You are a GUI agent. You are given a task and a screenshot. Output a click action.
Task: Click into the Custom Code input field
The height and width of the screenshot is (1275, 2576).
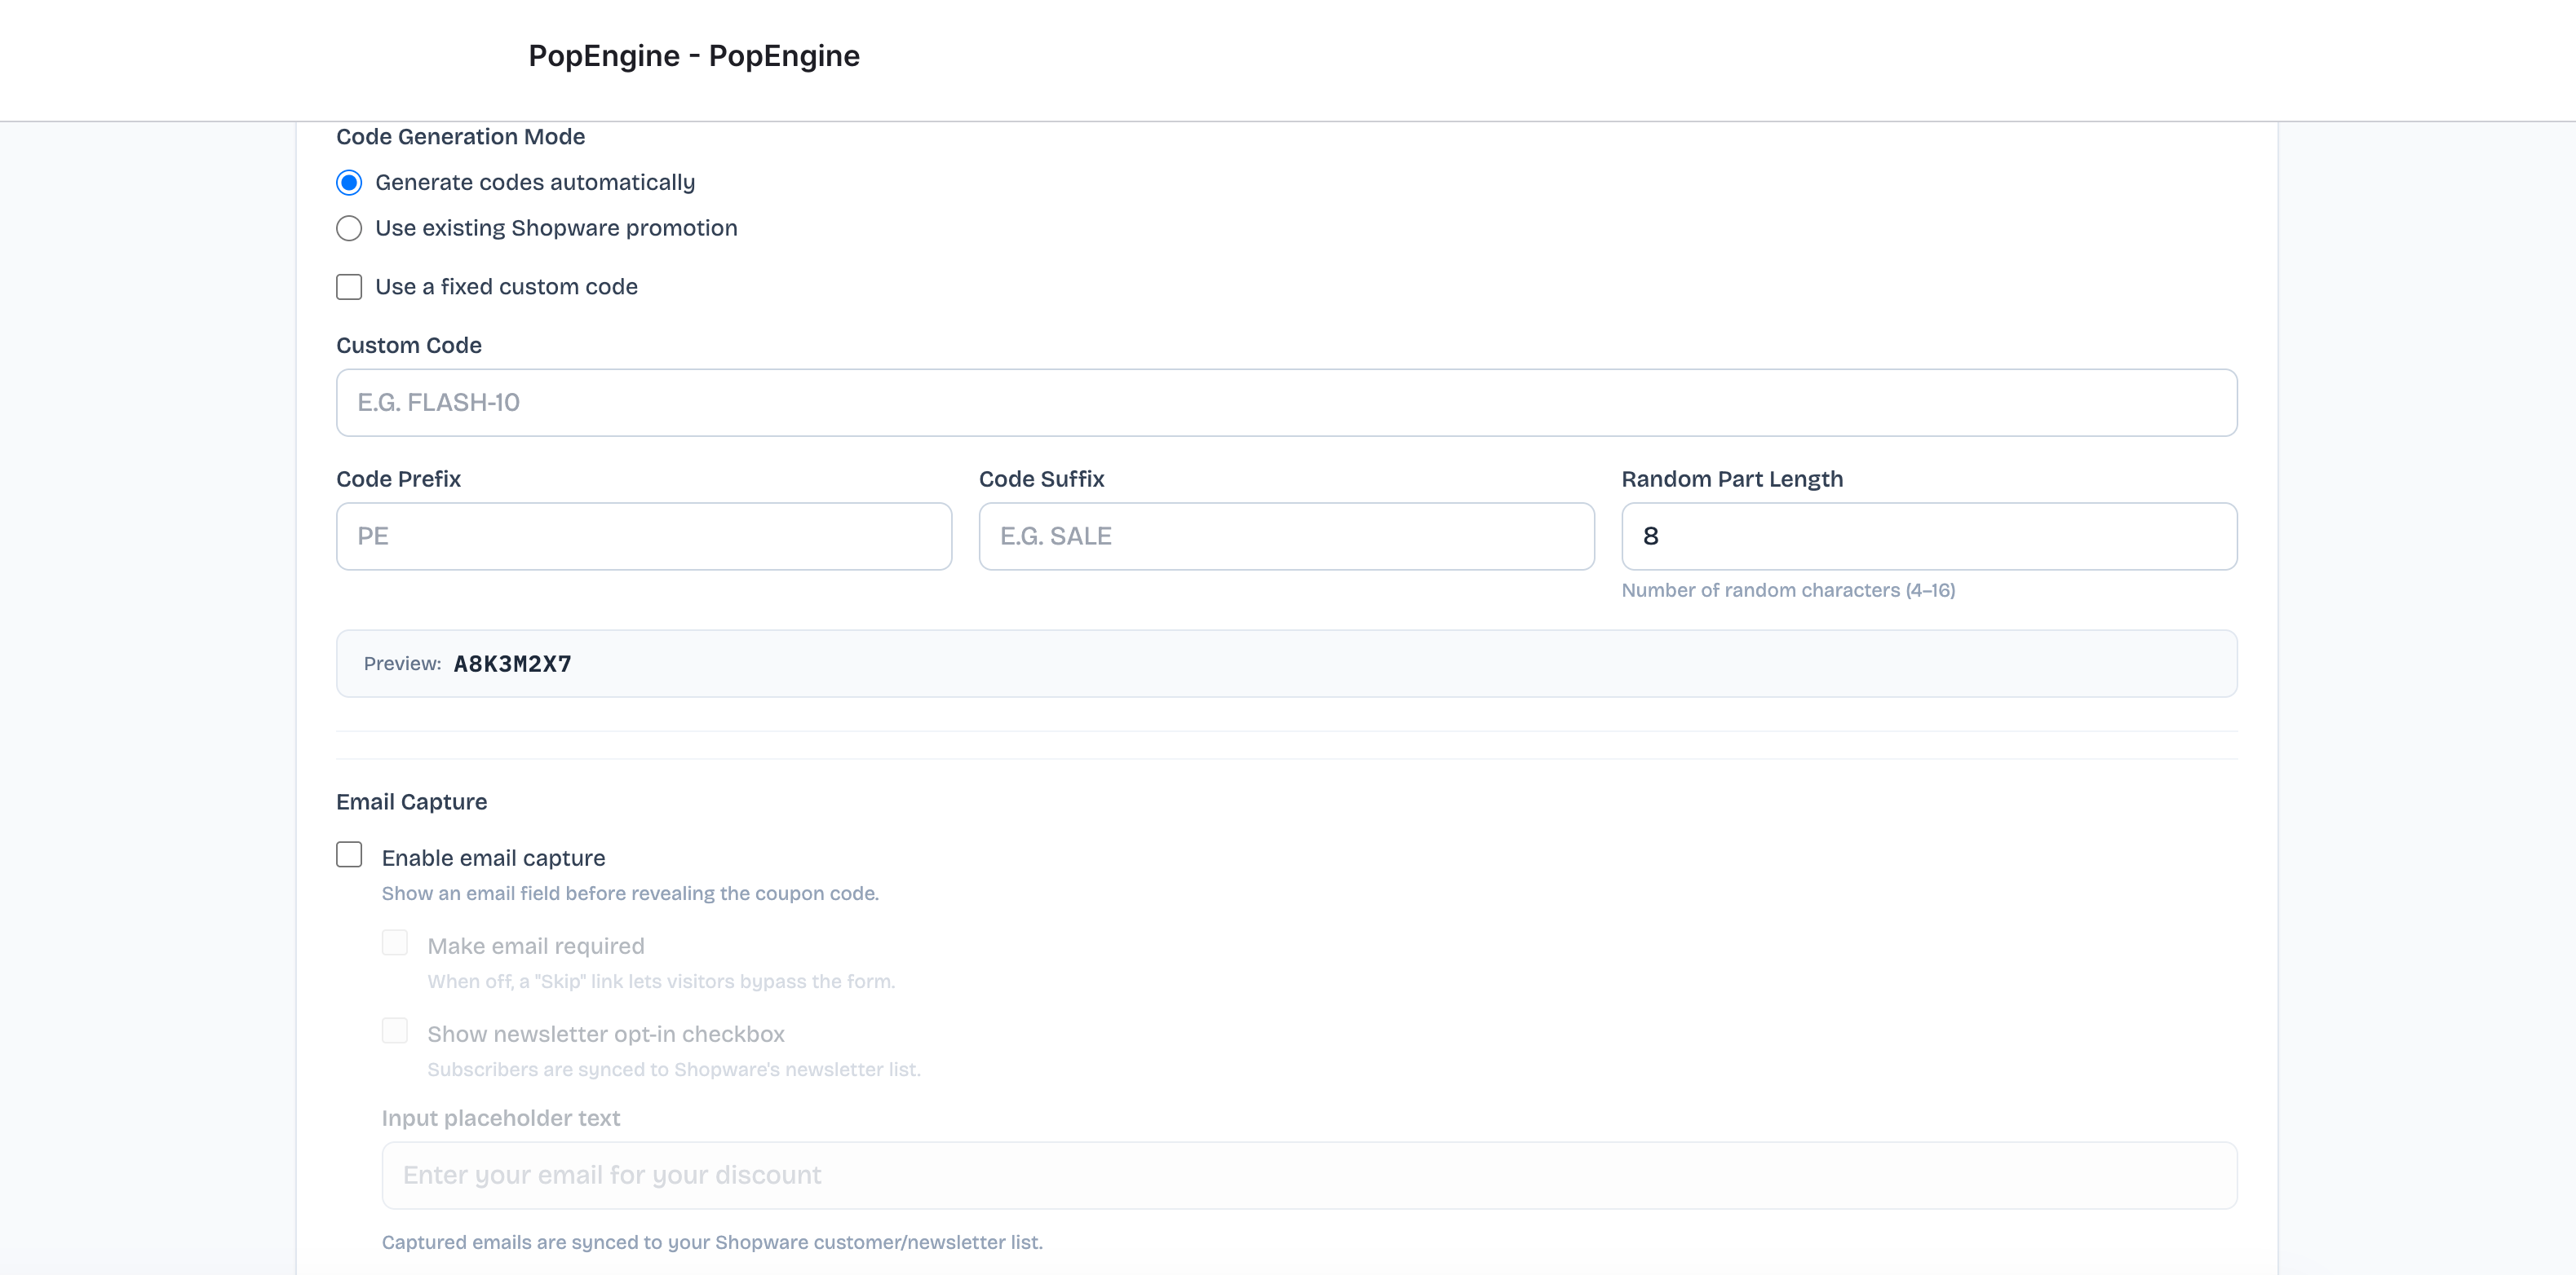coord(1286,403)
